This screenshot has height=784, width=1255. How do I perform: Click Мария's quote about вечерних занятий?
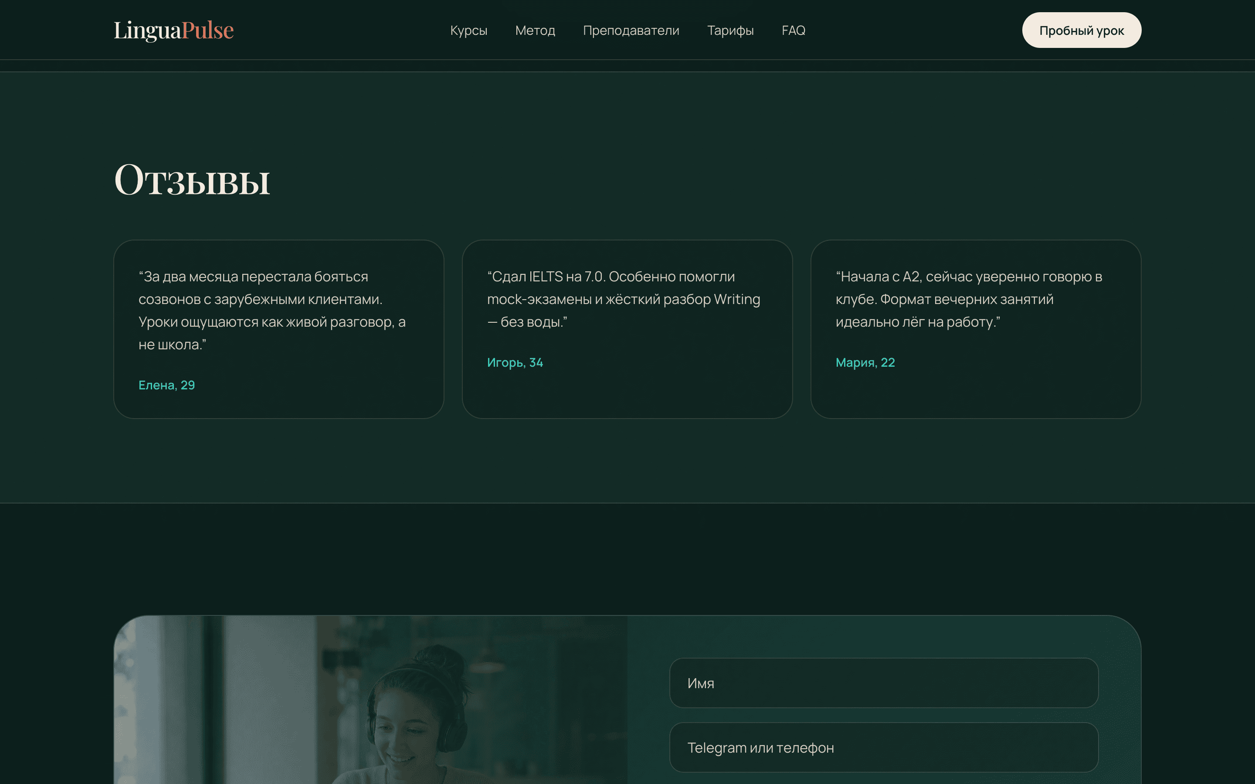tap(969, 299)
